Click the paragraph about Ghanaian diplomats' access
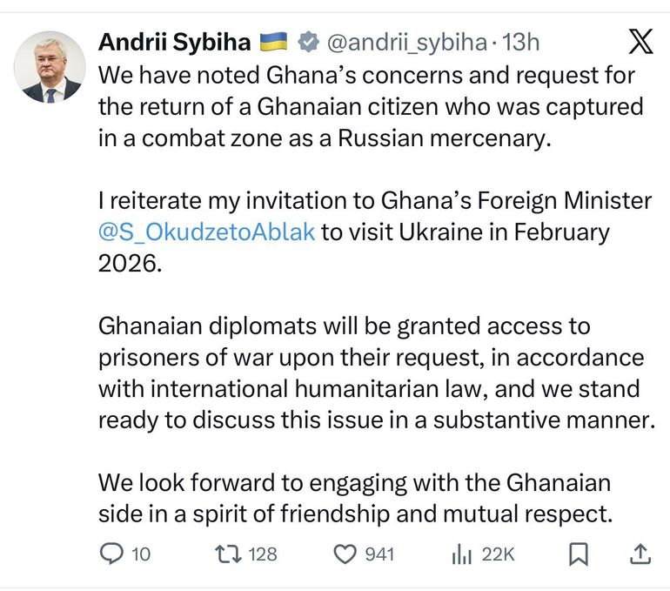670x591 pixels. (x=374, y=373)
